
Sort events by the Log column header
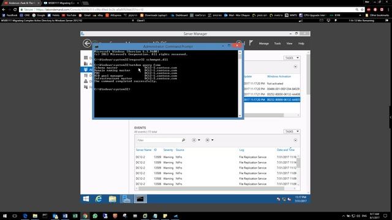tap(241, 150)
